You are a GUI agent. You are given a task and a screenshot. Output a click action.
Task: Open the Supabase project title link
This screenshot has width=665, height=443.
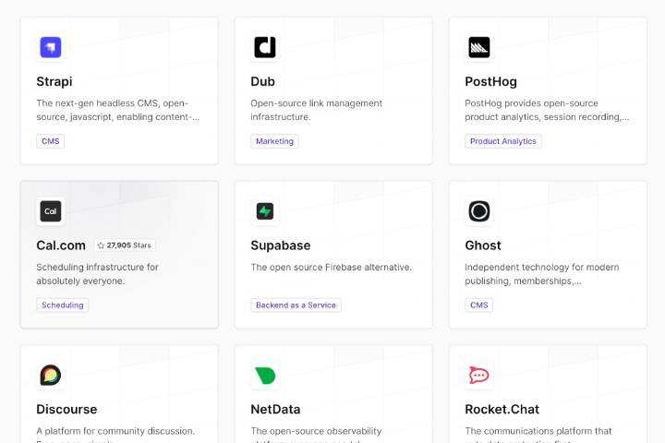click(x=280, y=245)
